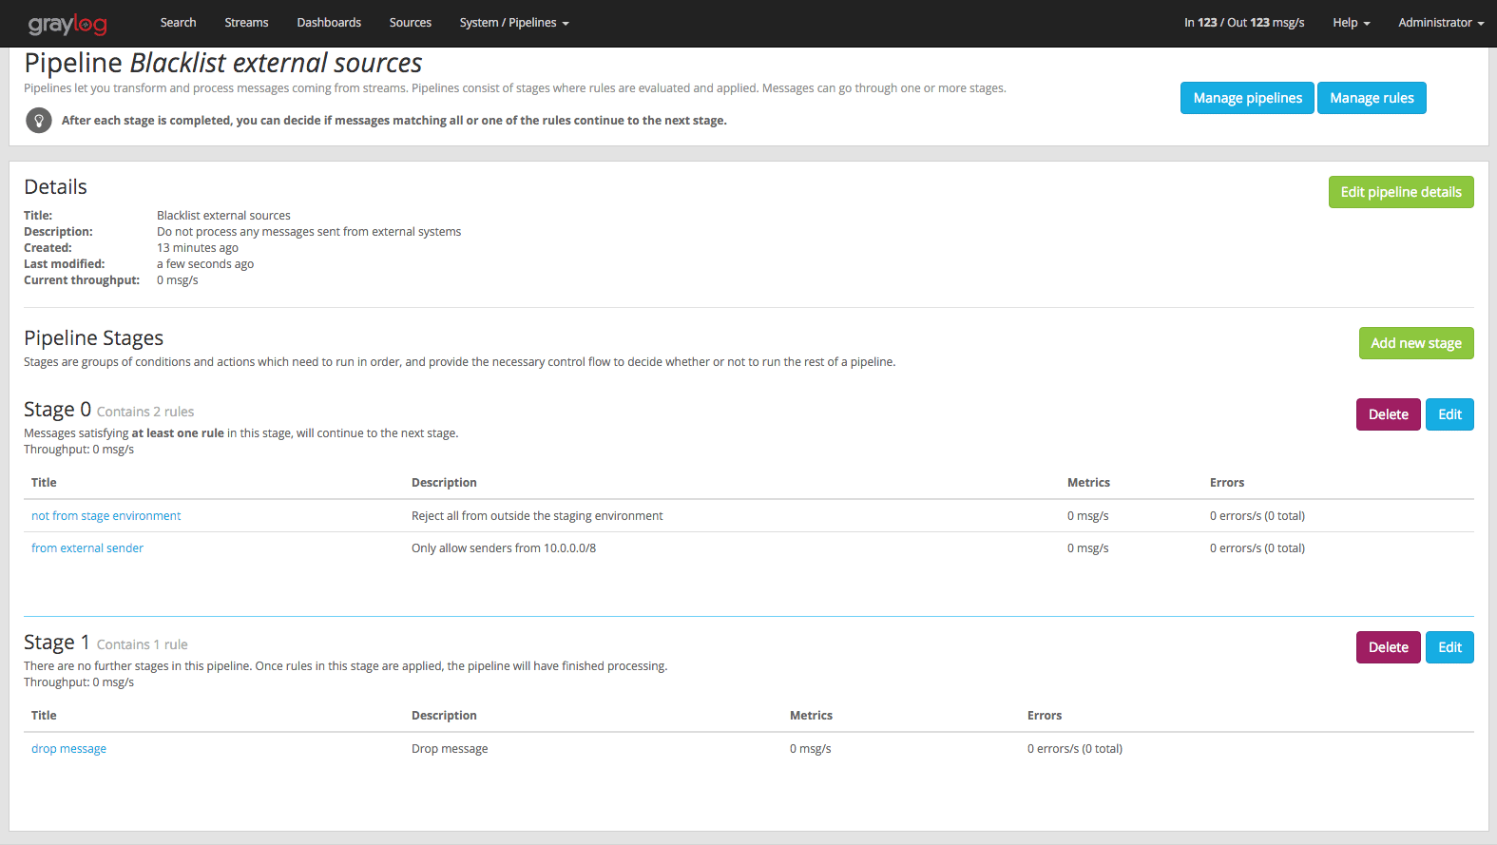Edit Stage 1

(x=1449, y=647)
